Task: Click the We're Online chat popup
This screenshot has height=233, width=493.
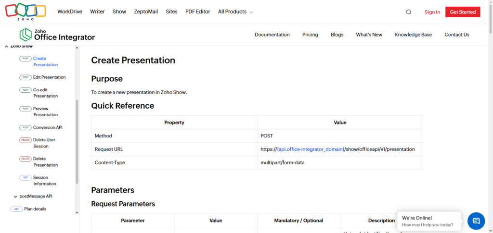Action: point(429,221)
